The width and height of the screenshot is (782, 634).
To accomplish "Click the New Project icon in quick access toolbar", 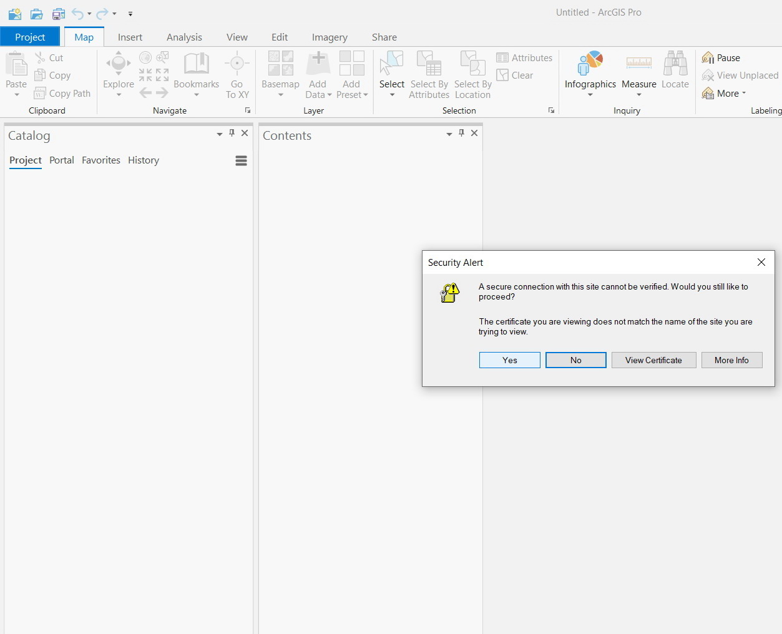I will coord(15,14).
